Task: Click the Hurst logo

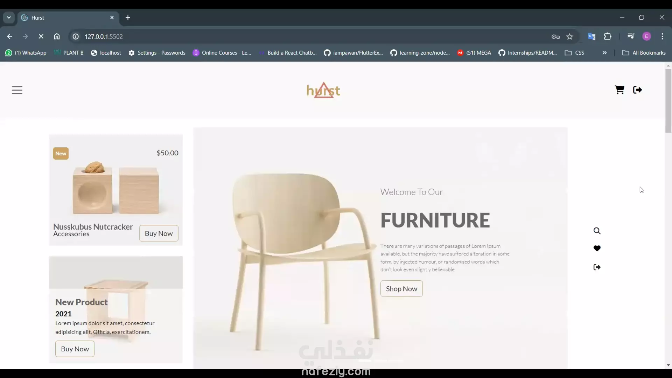Action: coord(323,90)
